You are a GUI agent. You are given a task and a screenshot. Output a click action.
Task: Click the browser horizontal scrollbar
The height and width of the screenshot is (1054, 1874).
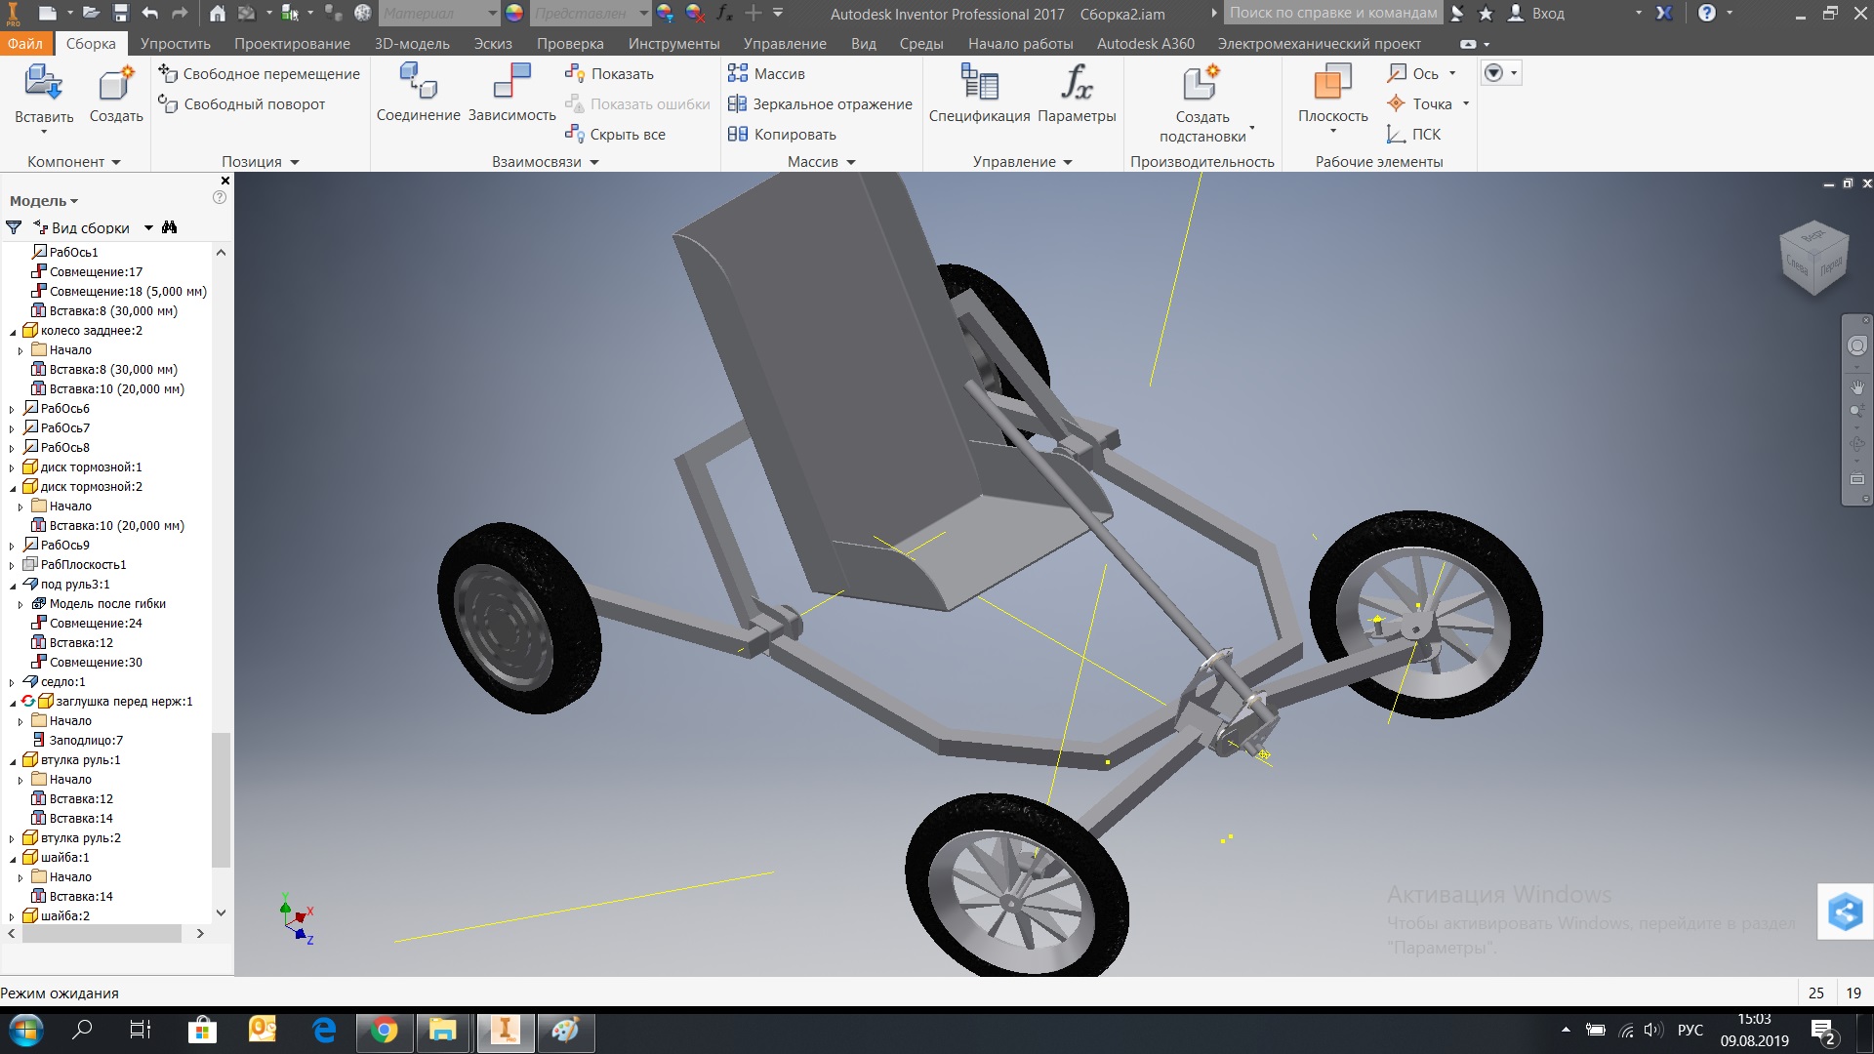(x=102, y=934)
